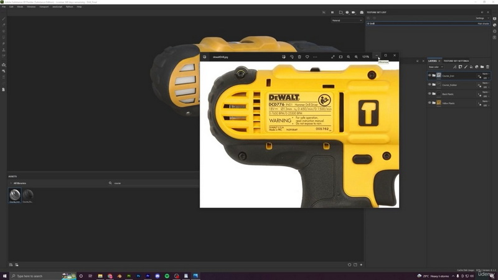Click the edit image icon in Photos window
The image size is (498, 280).
coord(284,57)
